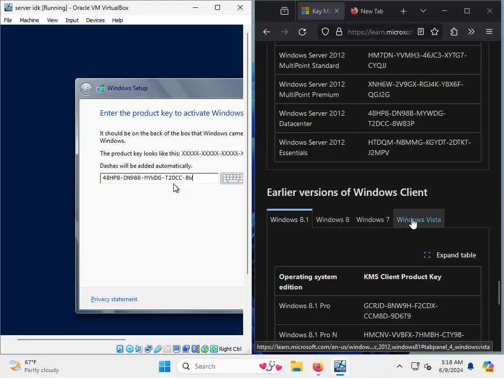List all Firefox tabs with the chevron
Viewport: 504px width, 378px height.
[423, 11]
